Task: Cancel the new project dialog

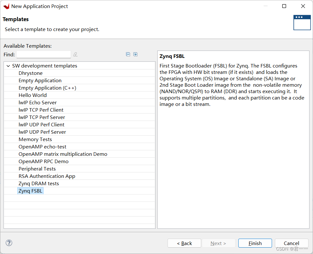Action: 292,243
